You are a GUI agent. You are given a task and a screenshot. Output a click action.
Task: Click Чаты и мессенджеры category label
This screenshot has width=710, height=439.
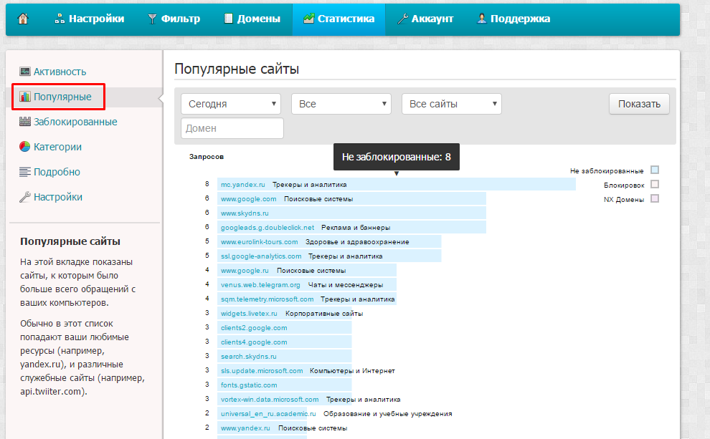point(346,285)
